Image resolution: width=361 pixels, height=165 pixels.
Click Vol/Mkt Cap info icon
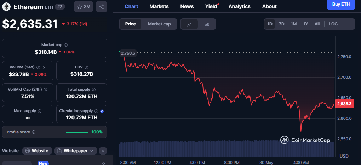45,90
